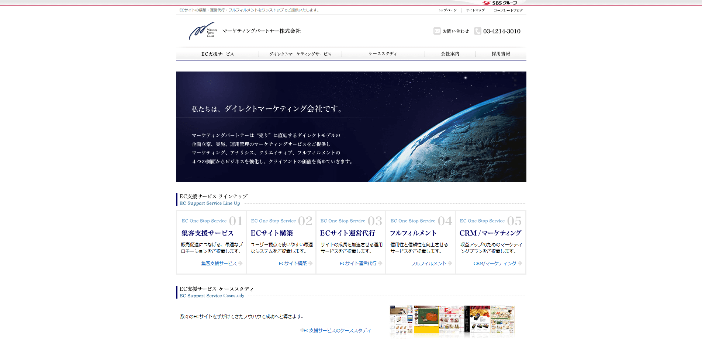
Task: Click arrow icon next to CRM/マーケティング link
Action: tap(520, 263)
